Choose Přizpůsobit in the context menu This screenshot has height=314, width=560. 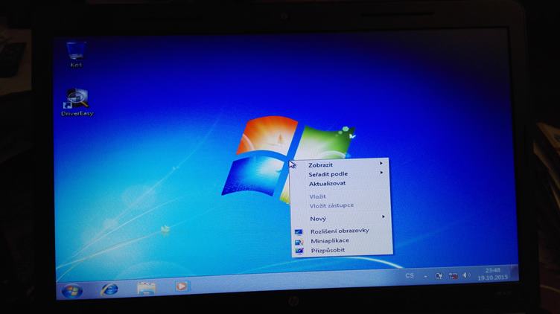tap(328, 250)
